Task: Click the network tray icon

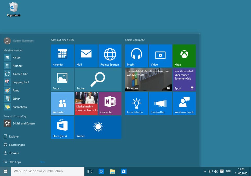Action: coord(210,171)
